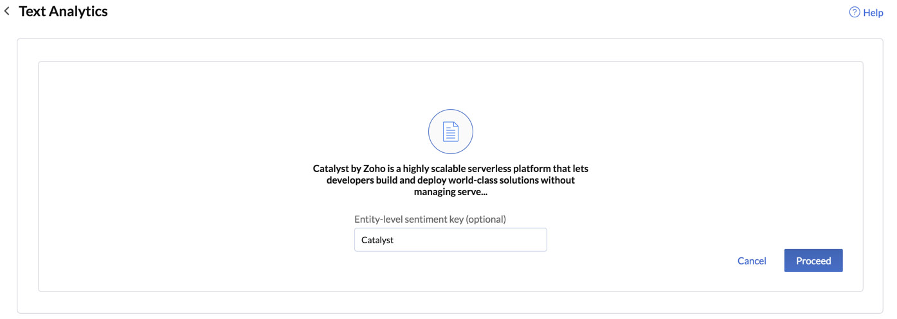Click the truncated 'managing serve...' text line
897x319 pixels.
pyautogui.click(x=450, y=191)
